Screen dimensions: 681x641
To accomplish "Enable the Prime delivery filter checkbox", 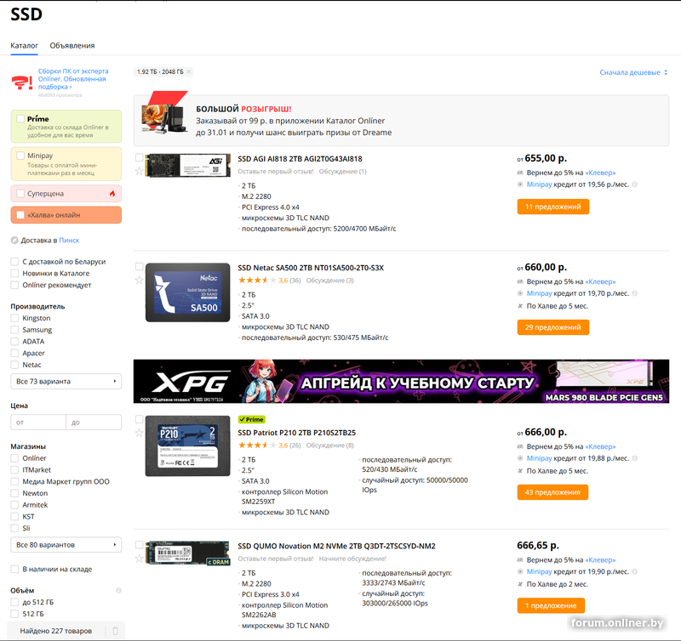I will [x=20, y=118].
